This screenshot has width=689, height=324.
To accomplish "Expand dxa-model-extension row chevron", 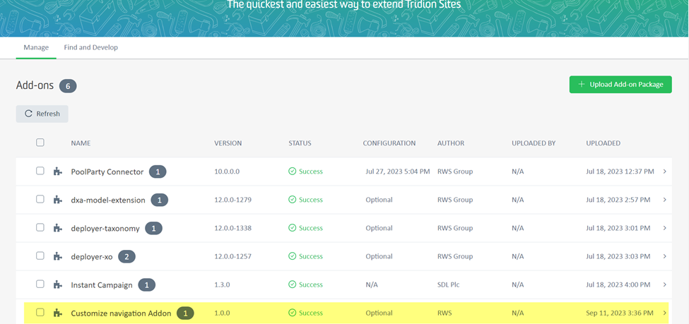I will [x=664, y=200].
